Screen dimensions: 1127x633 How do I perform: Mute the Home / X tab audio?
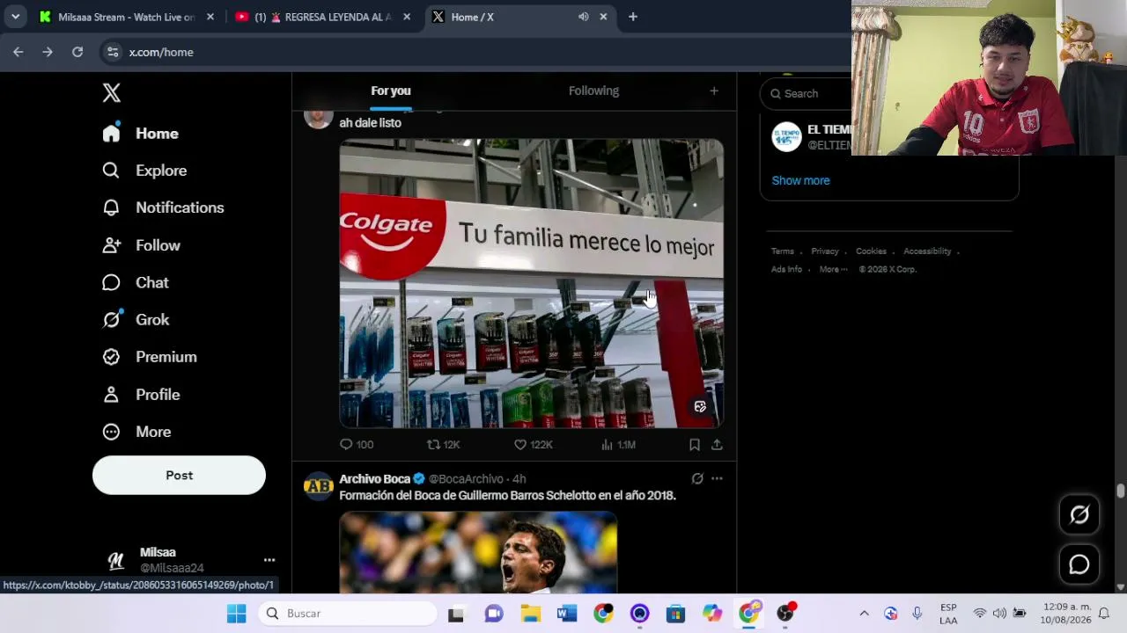583,17
